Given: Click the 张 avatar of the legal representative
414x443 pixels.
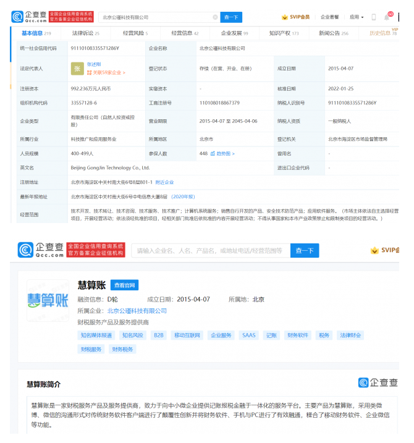Looking at the screenshot, I should tap(77, 69).
